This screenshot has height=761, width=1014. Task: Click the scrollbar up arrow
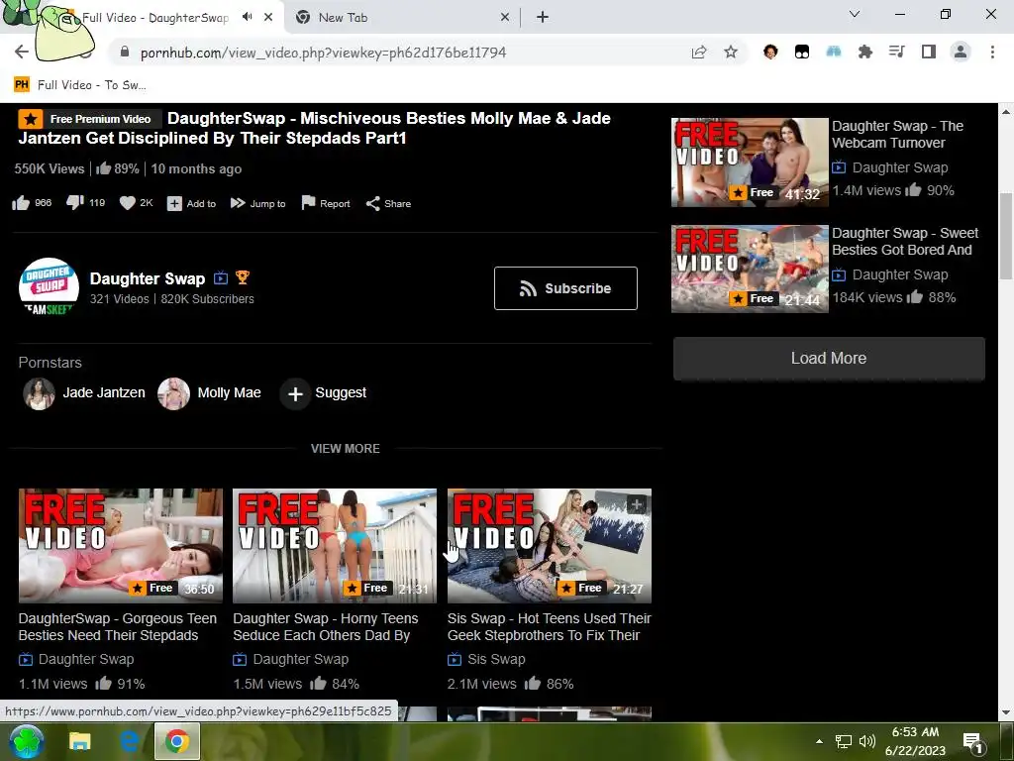(x=1006, y=111)
